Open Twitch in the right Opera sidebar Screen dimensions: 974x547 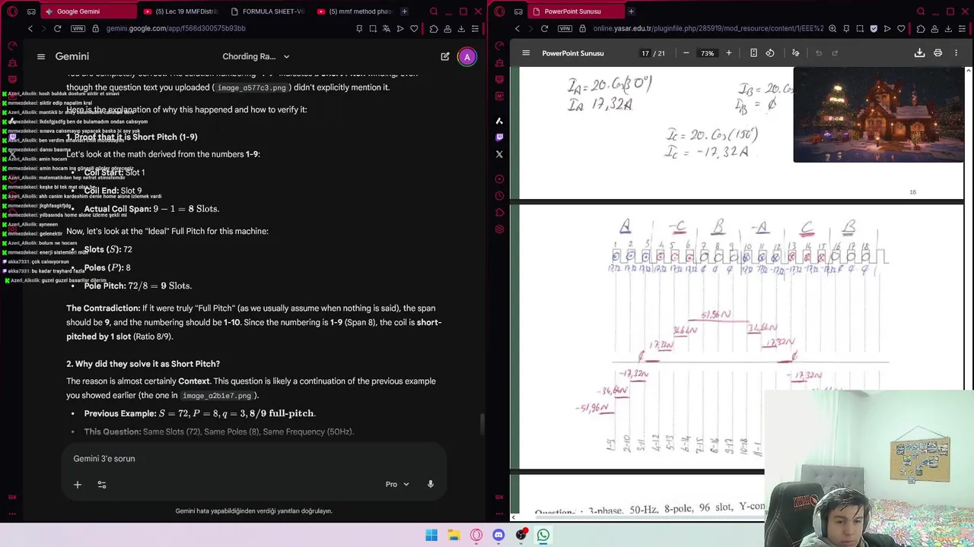tap(499, 138)
